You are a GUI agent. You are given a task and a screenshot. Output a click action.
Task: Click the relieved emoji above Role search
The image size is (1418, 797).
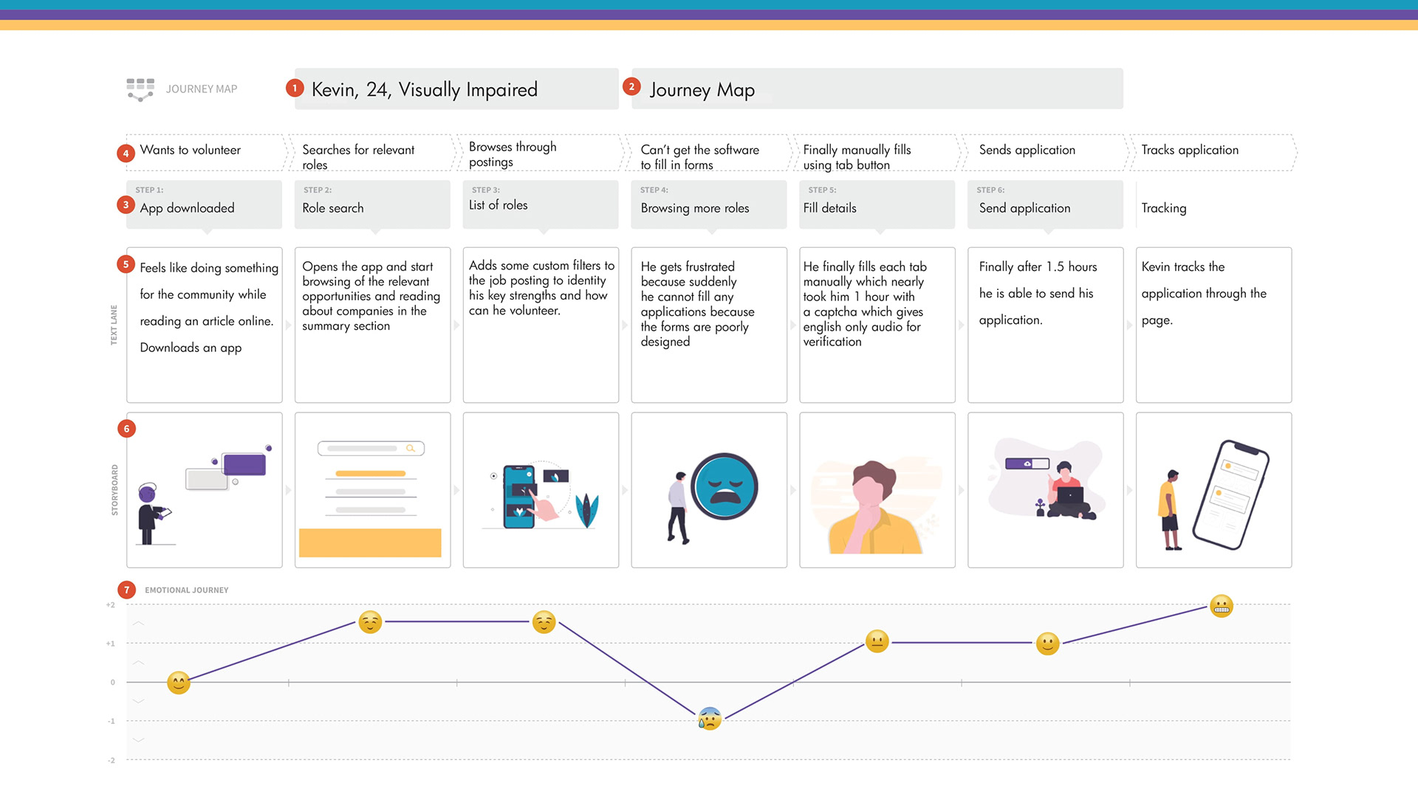[370, 622]
